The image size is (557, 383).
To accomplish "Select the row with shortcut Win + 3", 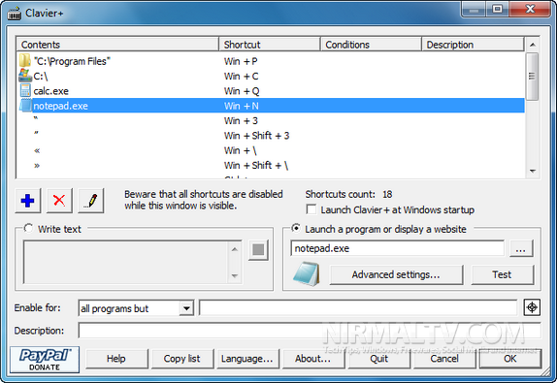I will pyautogui.click(x=271, y=120).
